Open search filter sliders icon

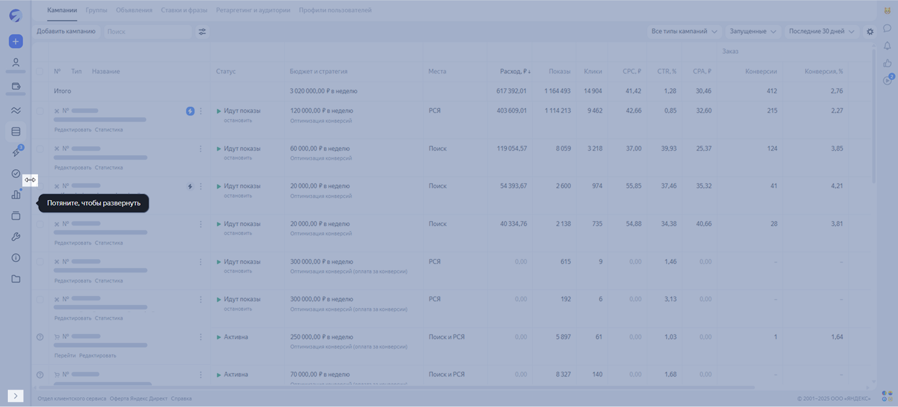click(x=202, y=32)
